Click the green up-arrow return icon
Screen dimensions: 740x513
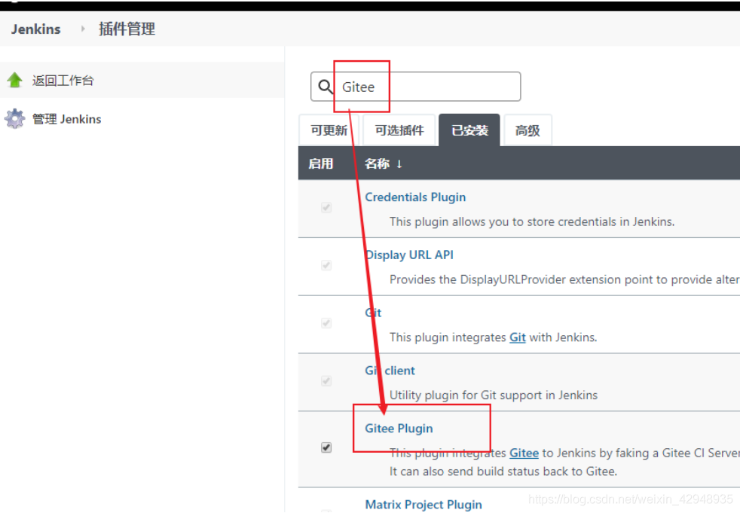point(15,80)
